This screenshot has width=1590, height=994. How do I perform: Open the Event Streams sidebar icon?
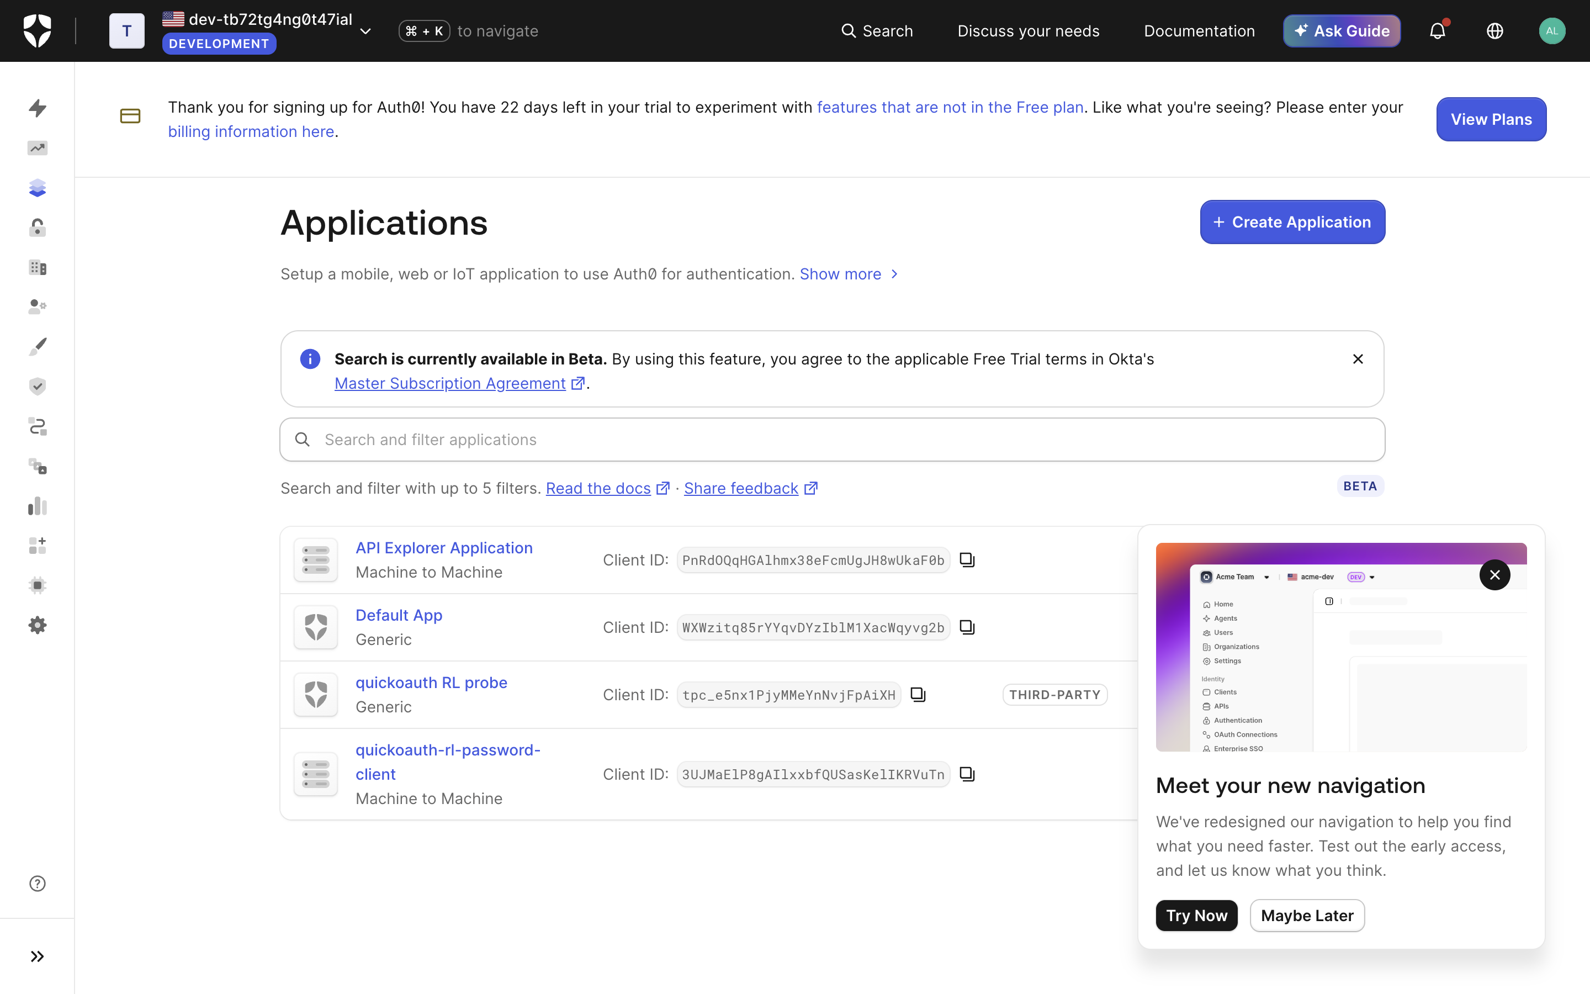(38, 466)
